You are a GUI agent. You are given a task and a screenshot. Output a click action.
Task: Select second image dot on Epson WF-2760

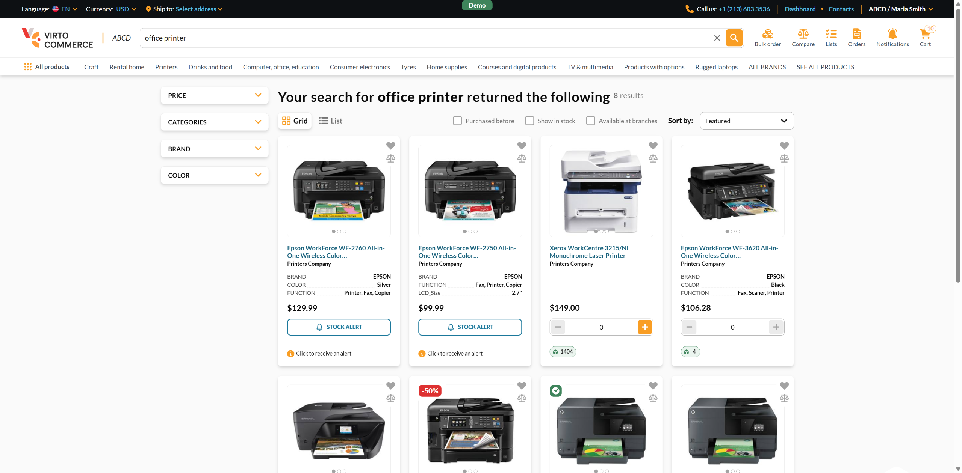[339, 232]
